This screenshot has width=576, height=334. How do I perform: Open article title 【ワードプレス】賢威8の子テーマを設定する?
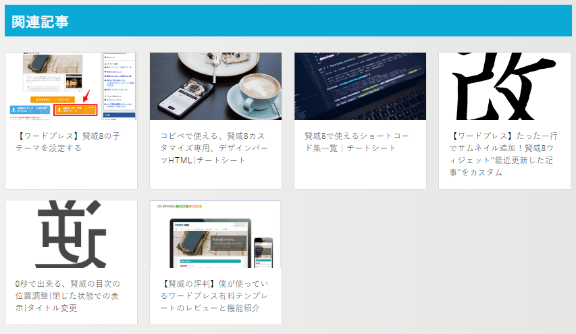68,142
